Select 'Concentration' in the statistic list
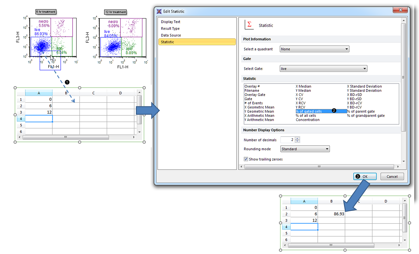 (307, 120)
